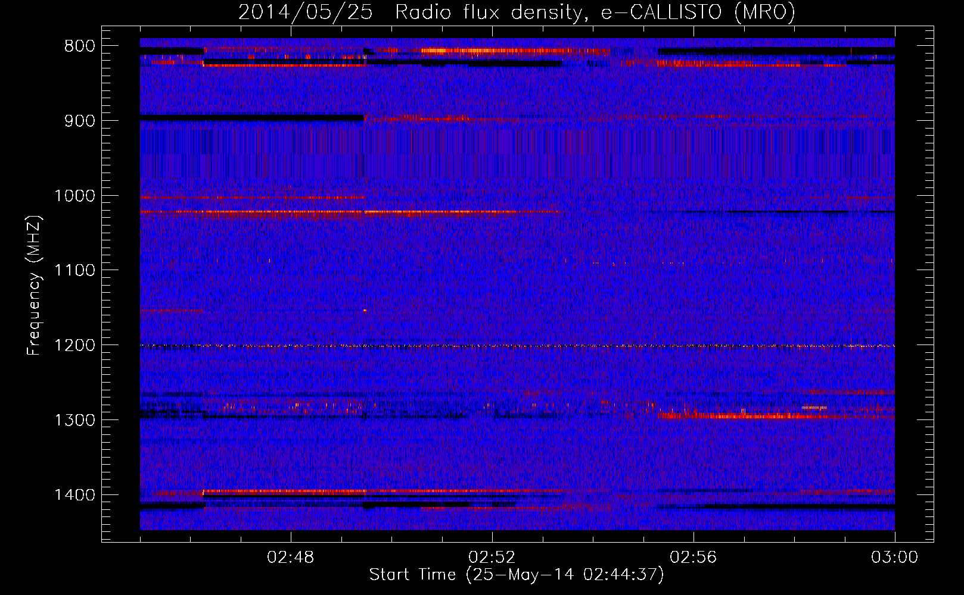Viewport: 964px width, 595px height.
Task: Click the 02:48 time tick label
Action: (291, 558)
